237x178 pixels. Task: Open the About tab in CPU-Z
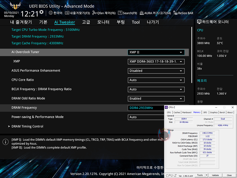pyautogui.click(x=230, y=112)
